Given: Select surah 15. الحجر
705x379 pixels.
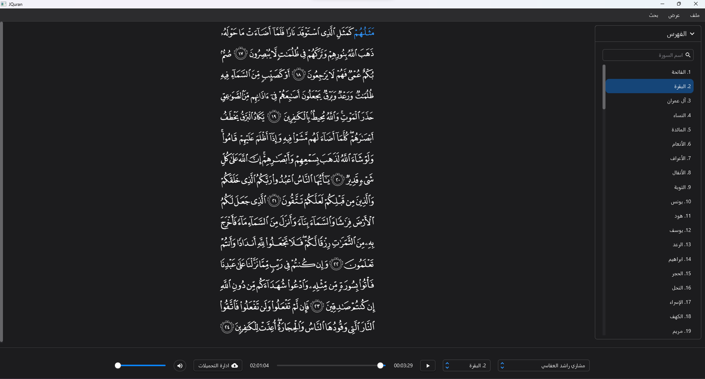Looking at the screenshot, I should pyautogui.click(x=649, y=273).
